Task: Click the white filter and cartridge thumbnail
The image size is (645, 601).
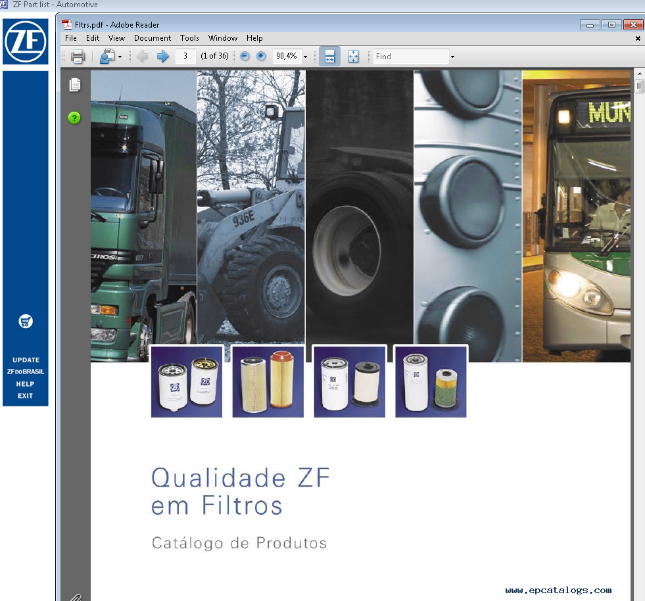Action: tap(350, 382)
